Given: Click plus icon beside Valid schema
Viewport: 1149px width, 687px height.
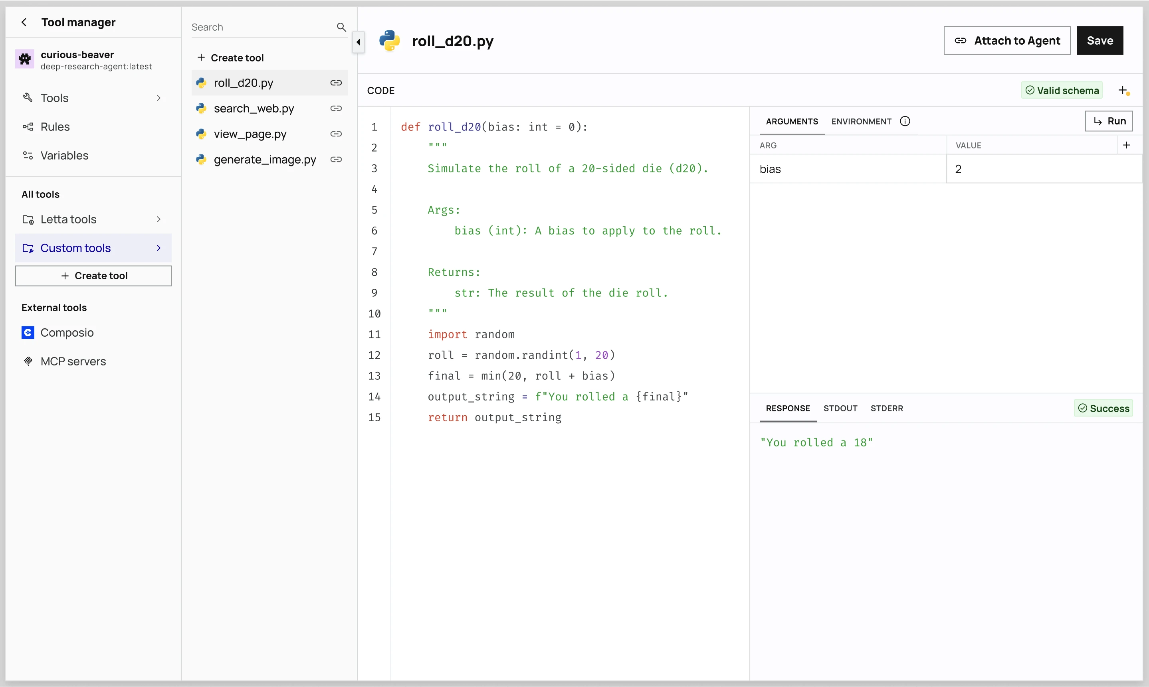Looking at the screenshot, I should (x=1123, y=90).
